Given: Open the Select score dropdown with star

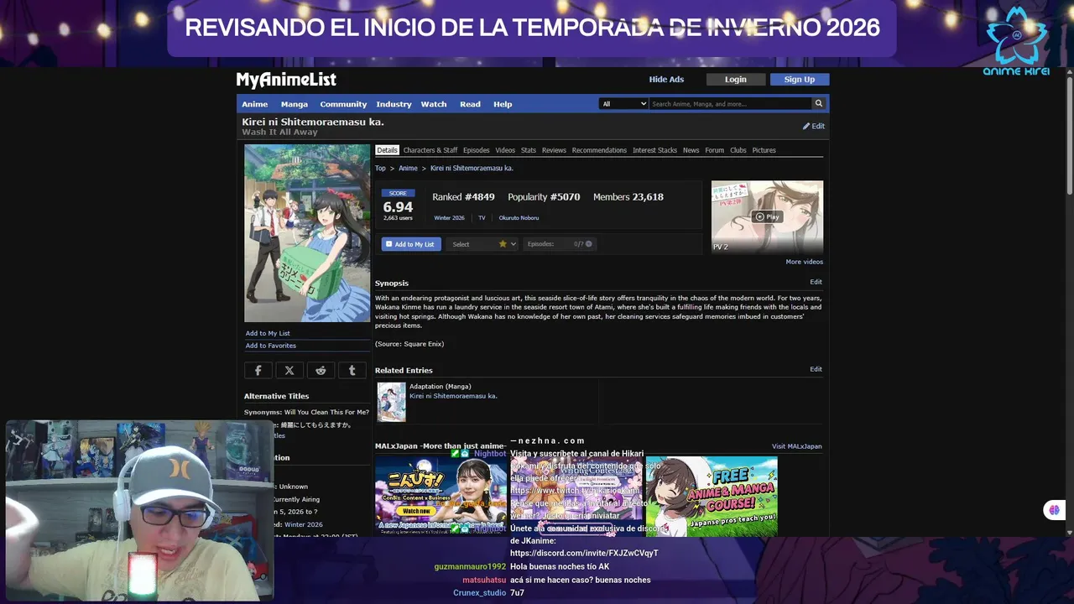Looking at the screenshot, I should tap(484, 244).
